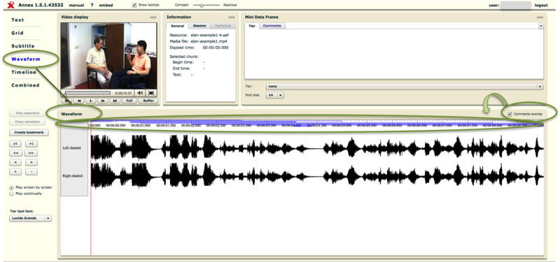560x262 pixels.
Task: Zoom out waveform with - button
Action: coord(31,172)
